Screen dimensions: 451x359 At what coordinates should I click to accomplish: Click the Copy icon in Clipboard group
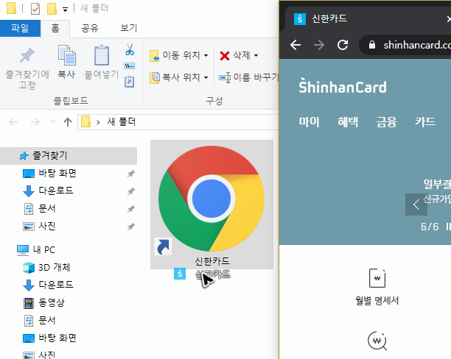[66, 62]
